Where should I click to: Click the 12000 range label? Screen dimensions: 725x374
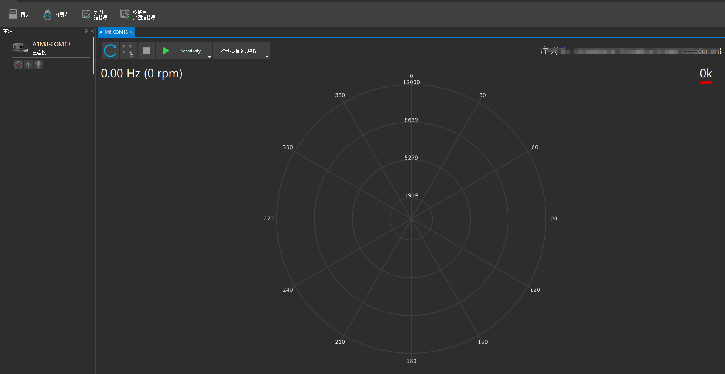click(x=411, y=82)
